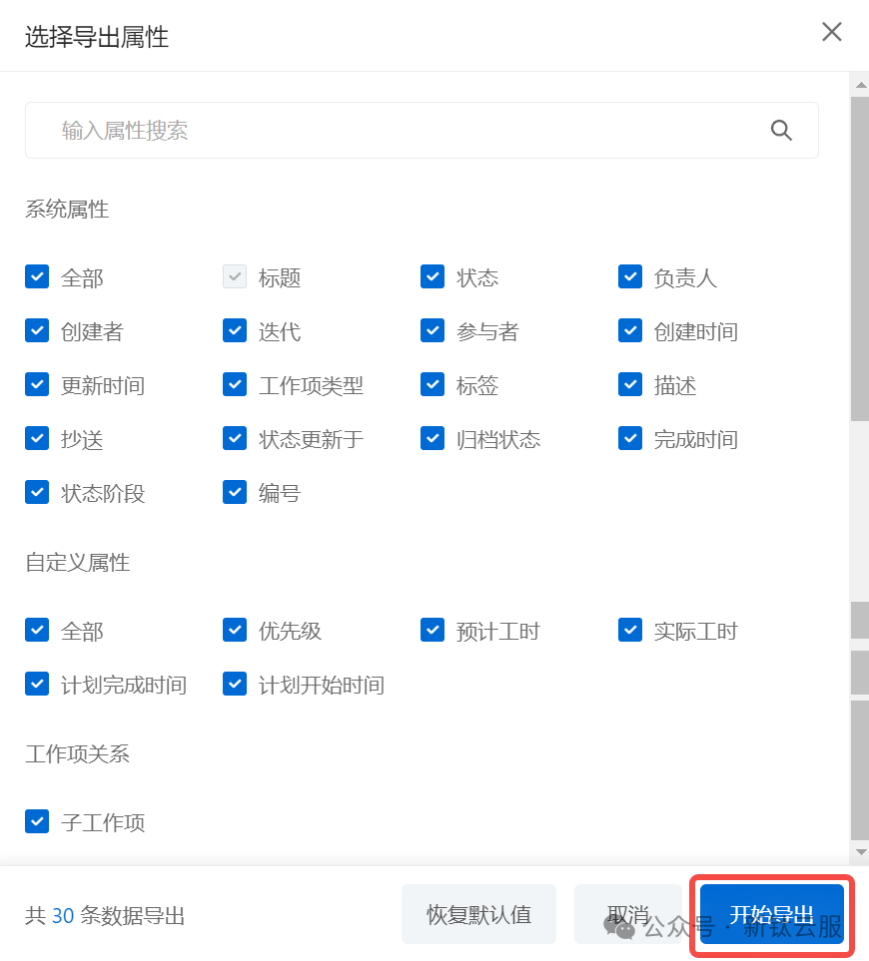This screenshot has height=961, width=869.
Task: Toggle the 创建时间 checkbox
Action: [x=630, y=331]
